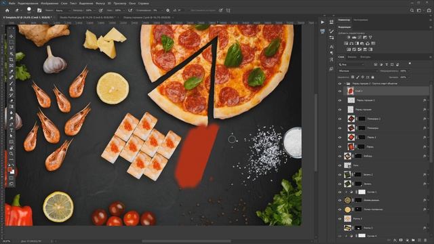Open the search icon at top right
Screen dimensions: 434x244
pos(412,11)
